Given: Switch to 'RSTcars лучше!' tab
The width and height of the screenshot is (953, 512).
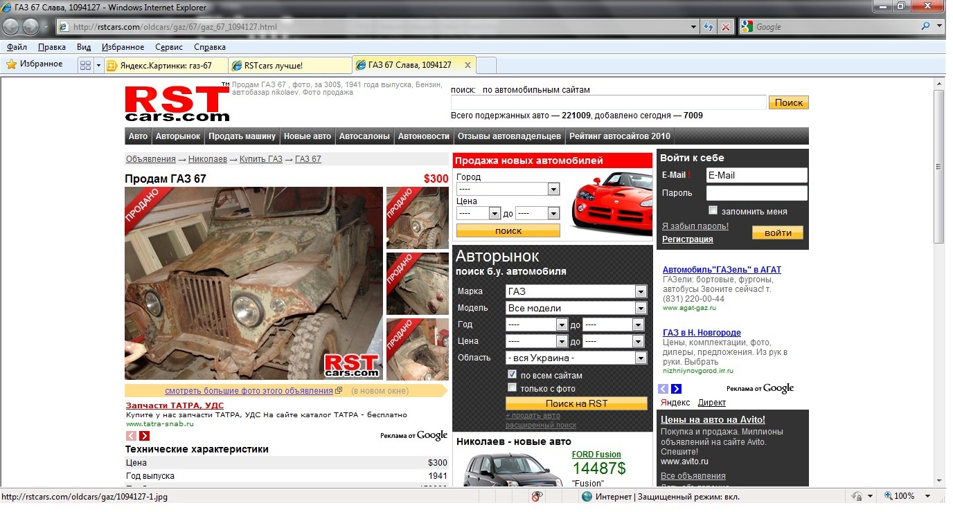Looking at the screenshot, I should tap(290, 65).
